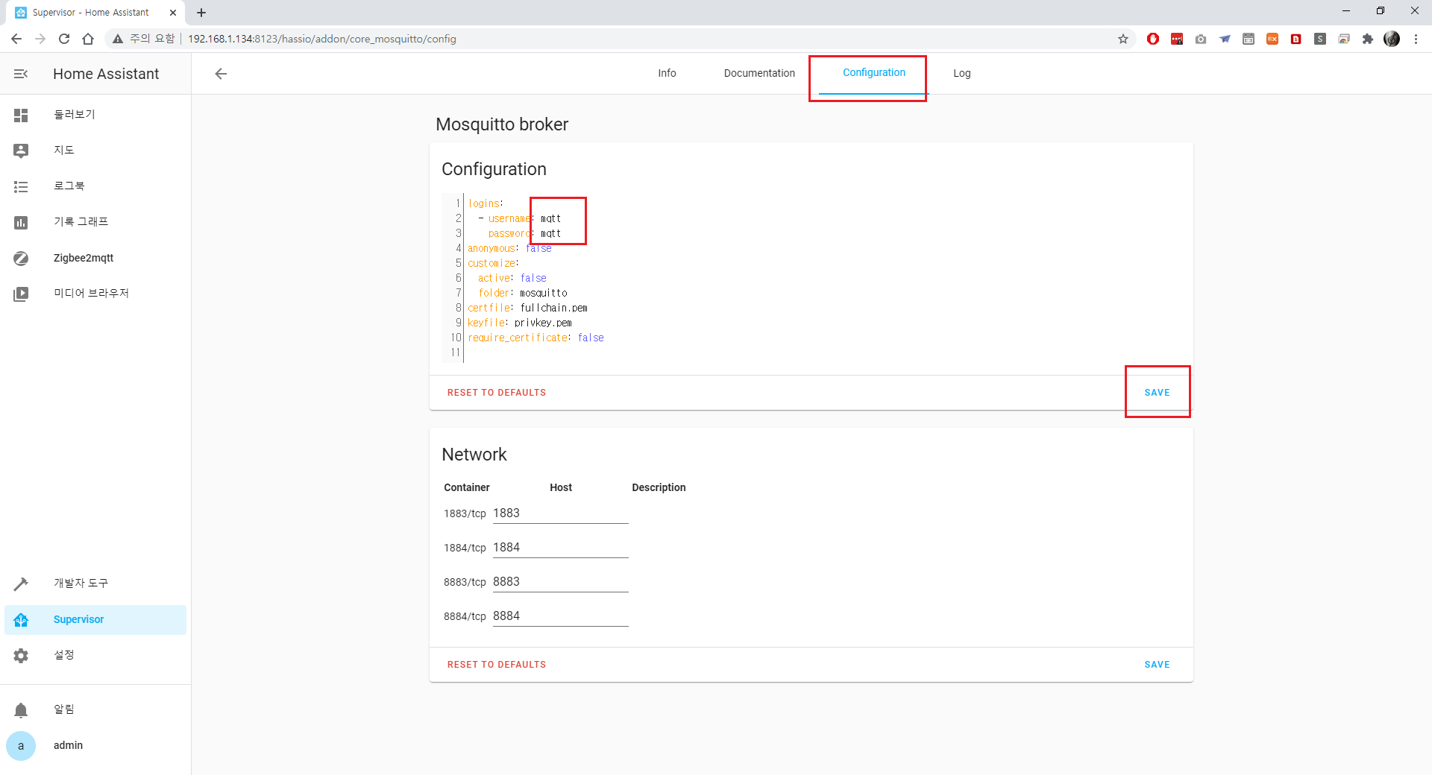Switch to the Log tab
1432x775 pixels.
click(x=962, y=73)
